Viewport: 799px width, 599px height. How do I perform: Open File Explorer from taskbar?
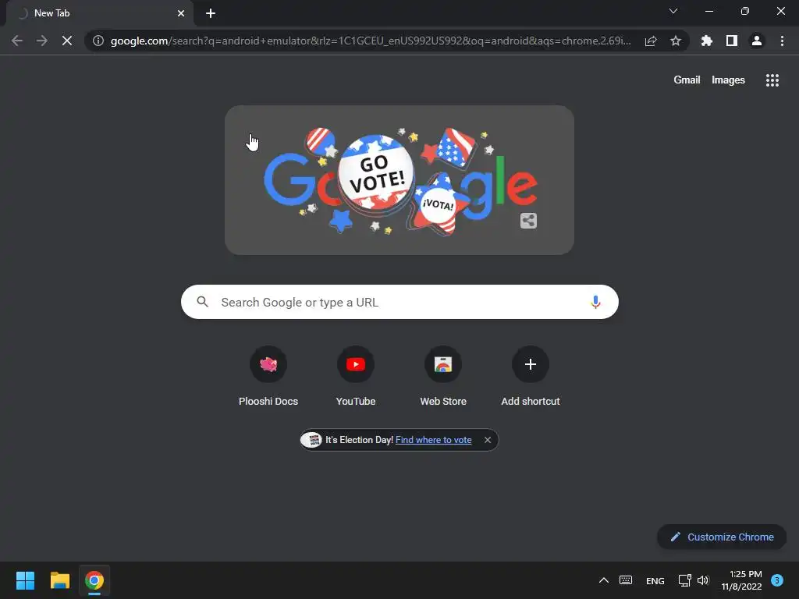[59, 580]
